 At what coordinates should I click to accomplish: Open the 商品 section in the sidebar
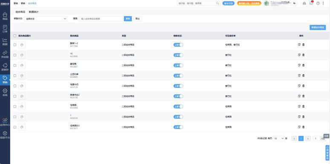tap(5, 16)
